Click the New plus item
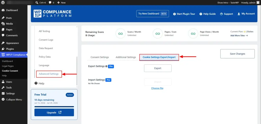Image resolution: width=261 pixels, height=124 pixels. (x=61, y=3)
